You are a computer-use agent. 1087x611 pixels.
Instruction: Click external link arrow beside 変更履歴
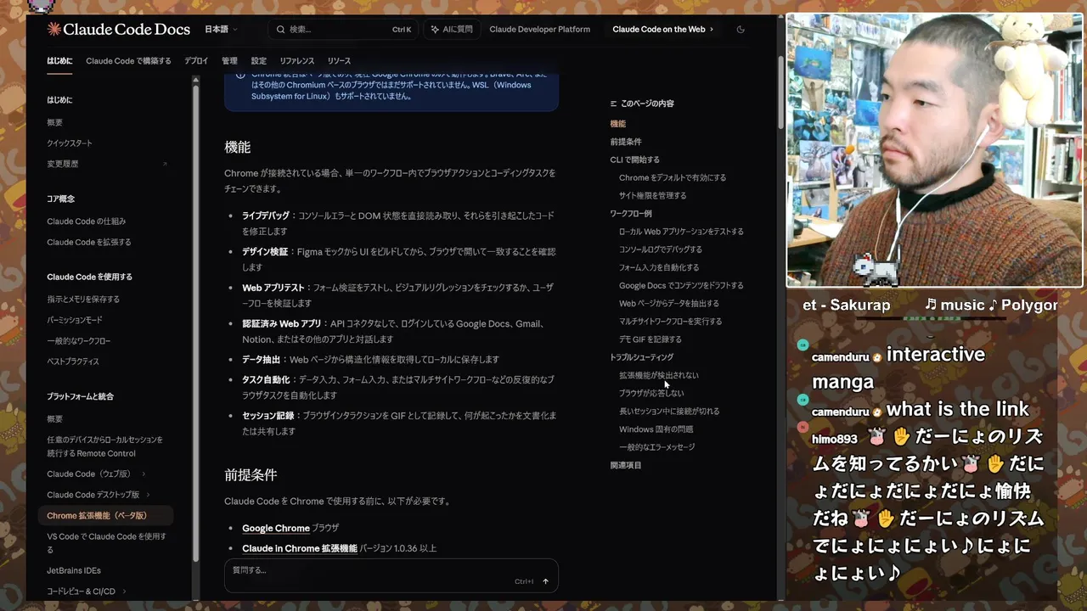165,164
